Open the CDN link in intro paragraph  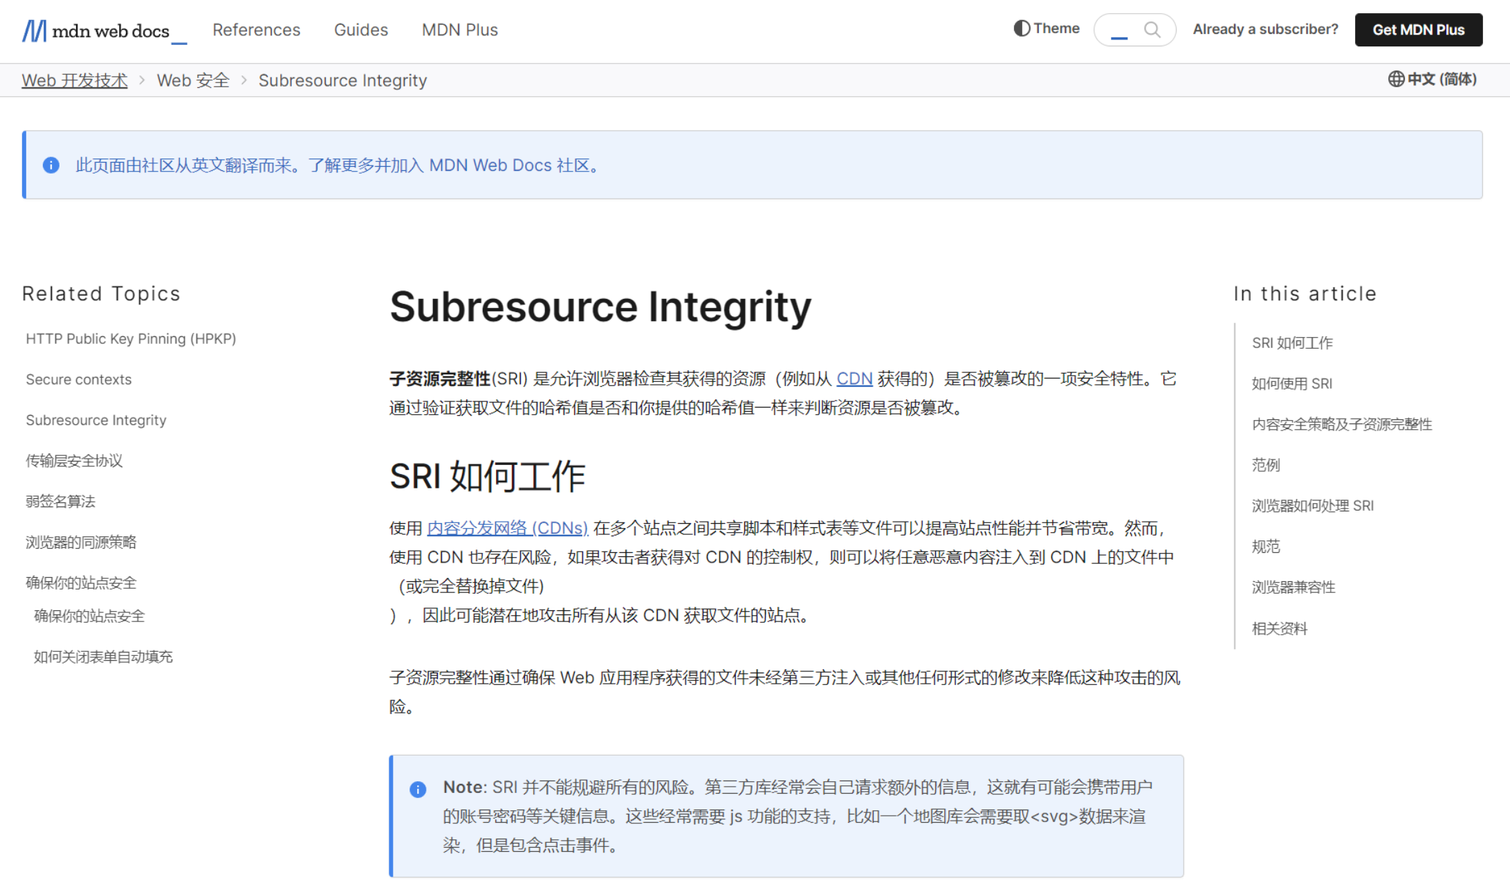click(854, 378)
